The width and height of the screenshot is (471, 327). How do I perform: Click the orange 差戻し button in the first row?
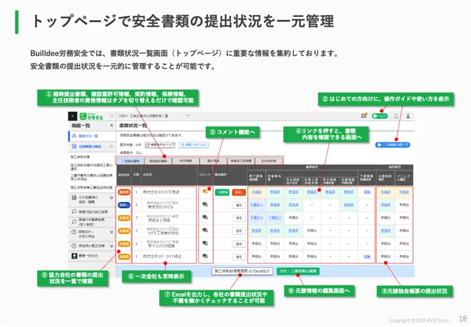pyautogui.click(x=239, y=192)
